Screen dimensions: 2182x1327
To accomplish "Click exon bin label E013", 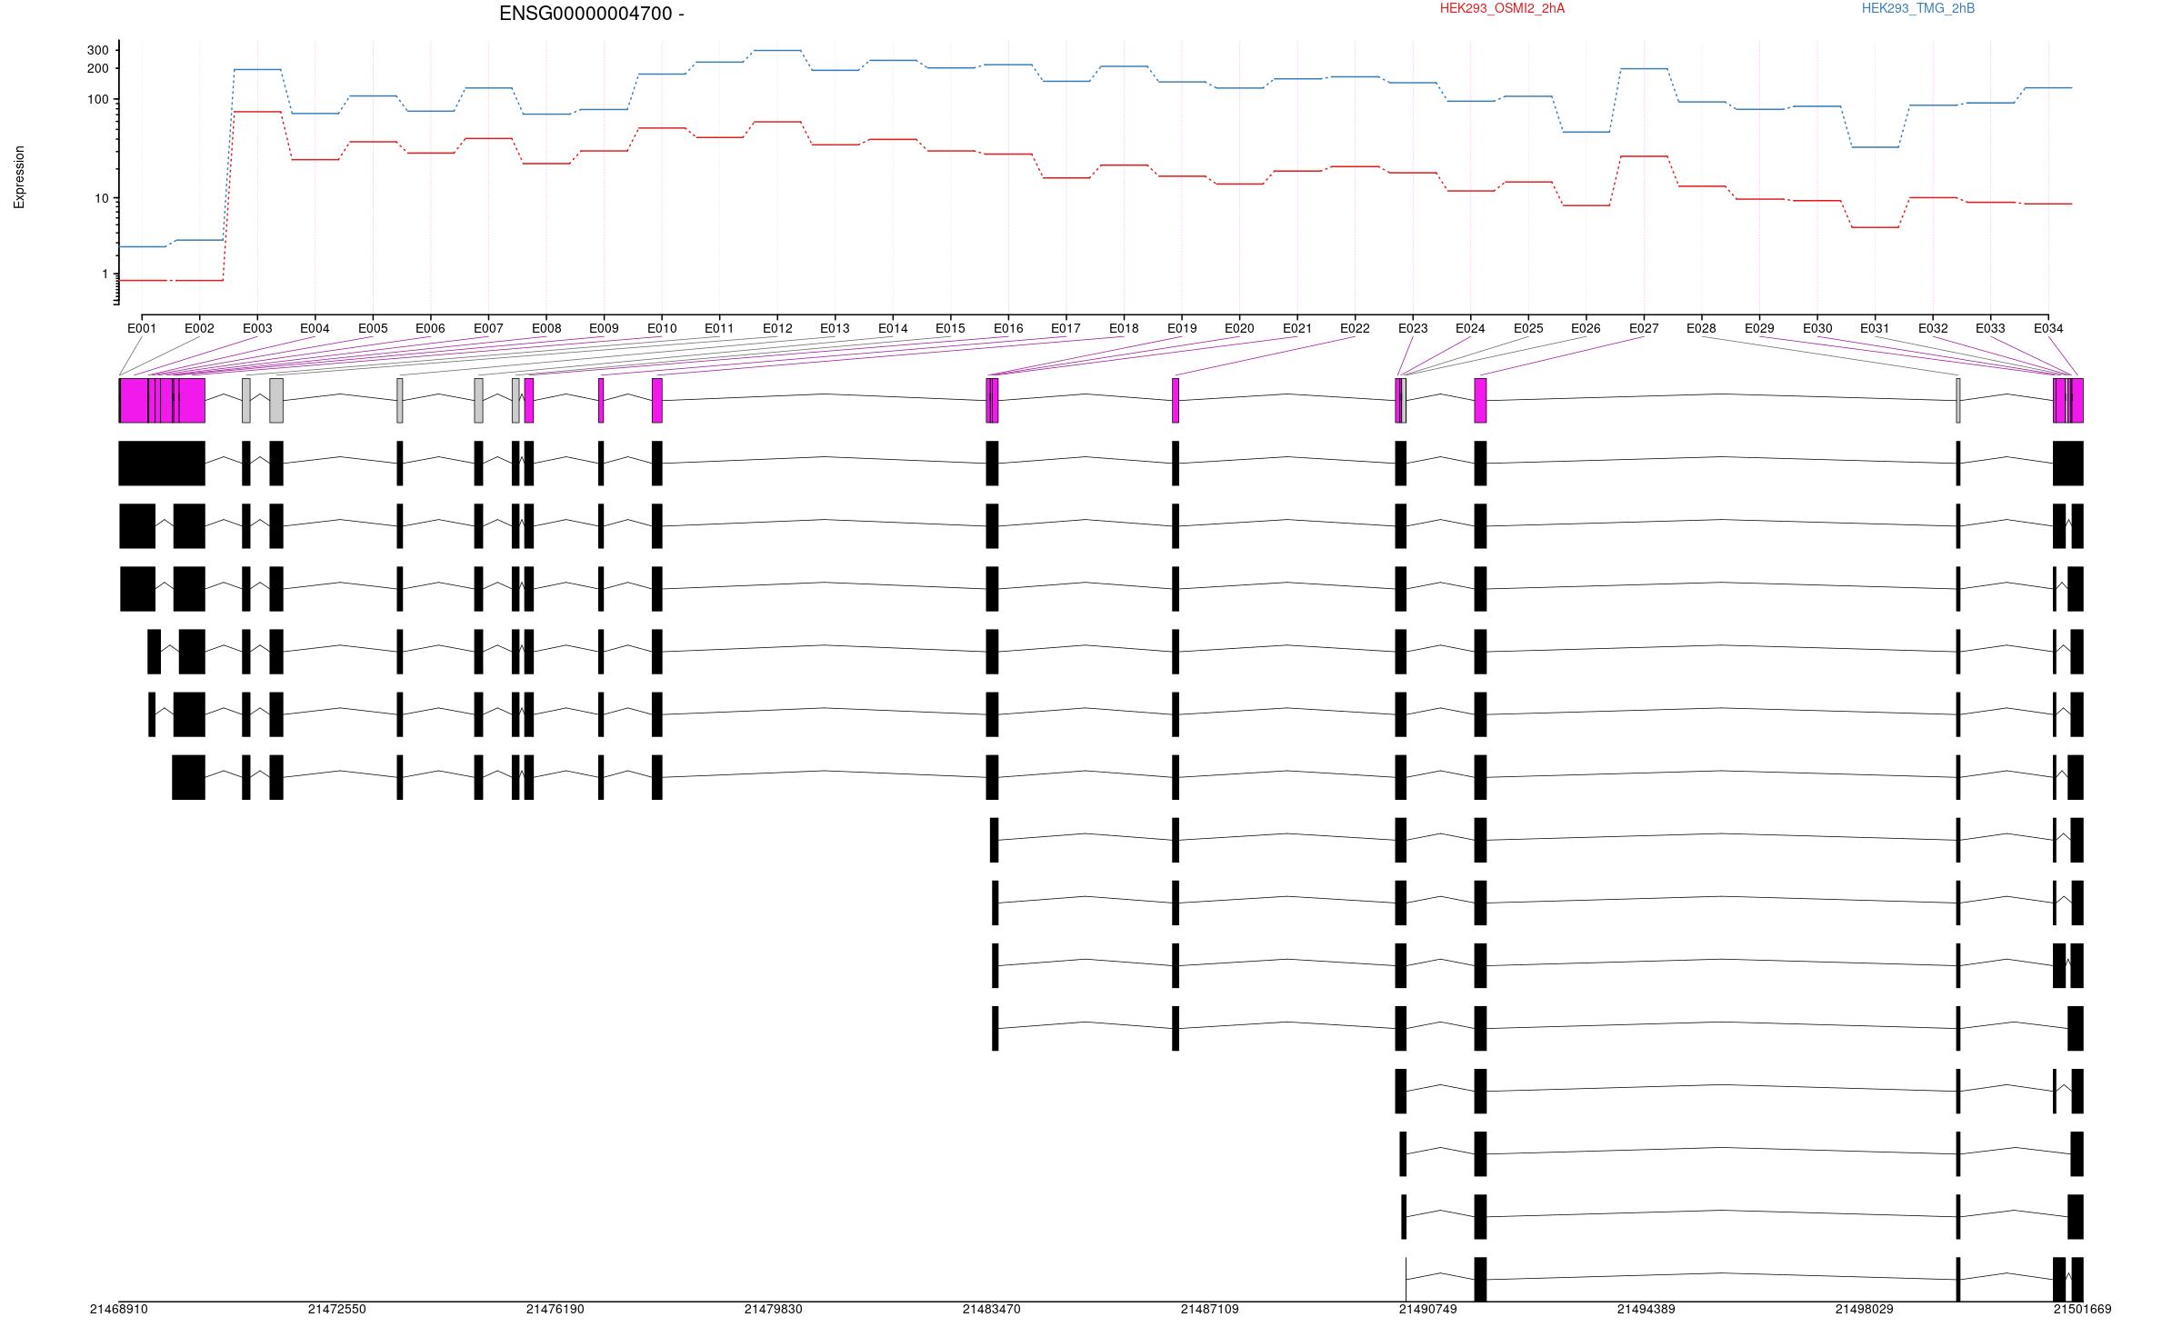I will (x=835, y=328).
